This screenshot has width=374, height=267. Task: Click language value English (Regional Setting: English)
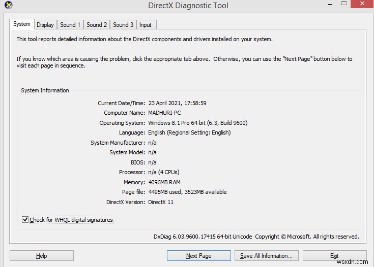click(x=189, y=132)
